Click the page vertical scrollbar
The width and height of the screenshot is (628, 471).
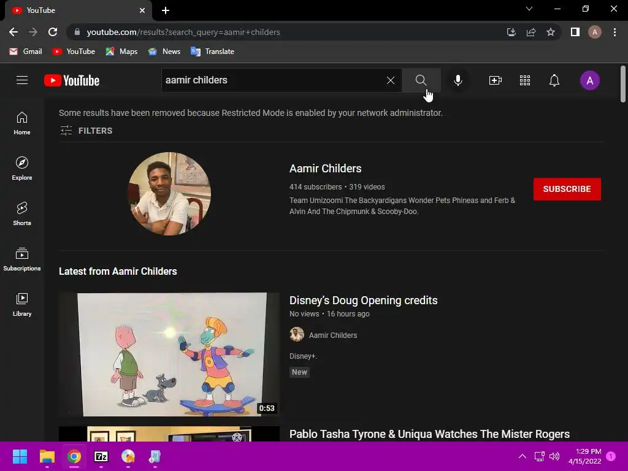click(623, 84)
